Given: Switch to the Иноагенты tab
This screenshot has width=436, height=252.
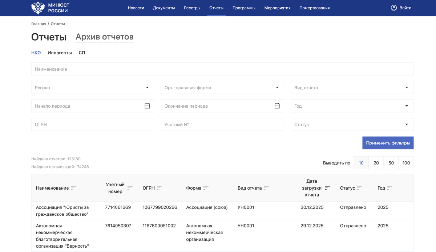Looking at the screenshot, I should coord(60,53).
